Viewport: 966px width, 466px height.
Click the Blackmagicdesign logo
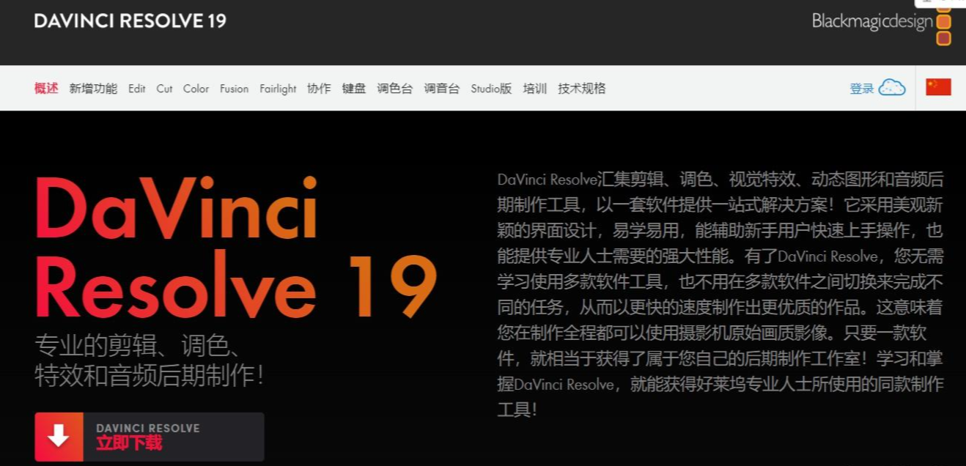click(880, 23)
